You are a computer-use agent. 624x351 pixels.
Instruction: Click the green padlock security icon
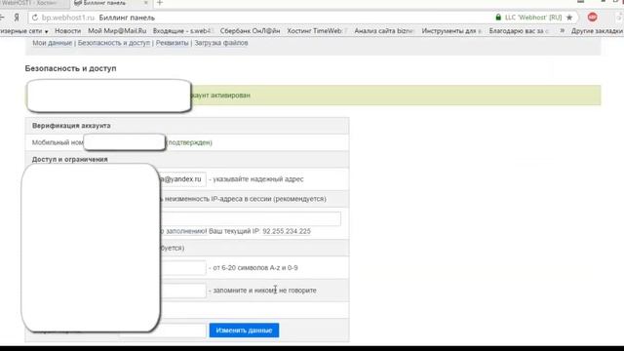pyautogui.click(x=498, y=18)
